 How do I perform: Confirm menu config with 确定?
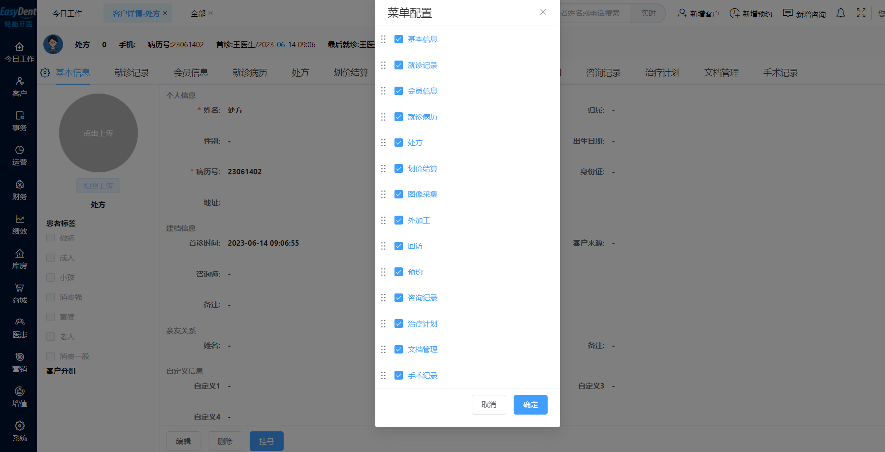point(530,405)
